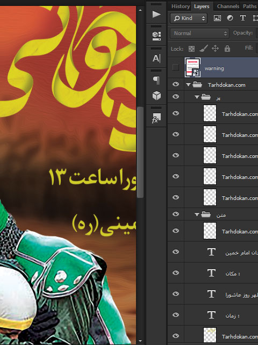Click the canvas vertical scrollbar up arrow
258x345 pixels.
[140, 10]
